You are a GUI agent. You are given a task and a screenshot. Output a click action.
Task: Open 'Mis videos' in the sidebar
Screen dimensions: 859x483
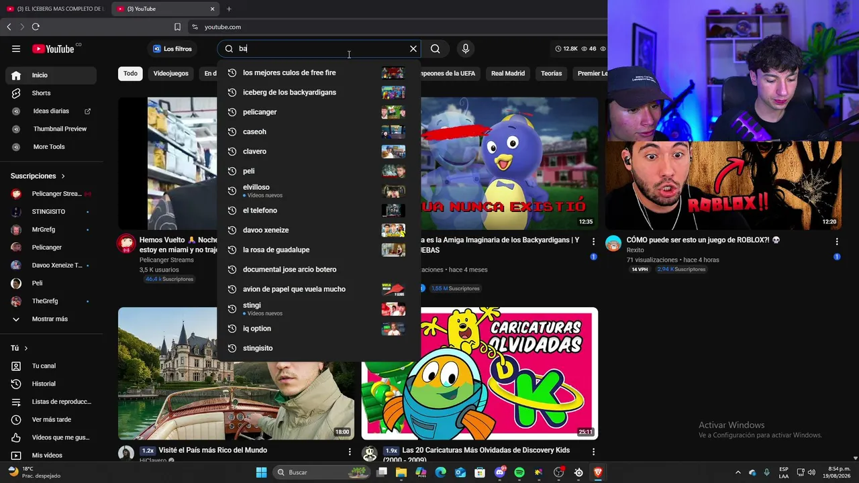tap(51, 455)
